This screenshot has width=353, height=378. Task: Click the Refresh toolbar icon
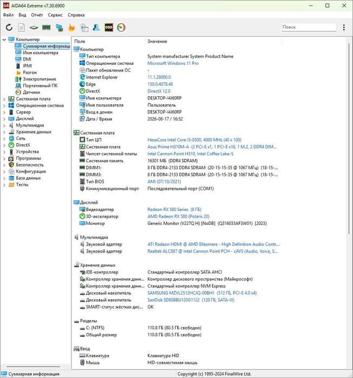[x=9, y=28]
